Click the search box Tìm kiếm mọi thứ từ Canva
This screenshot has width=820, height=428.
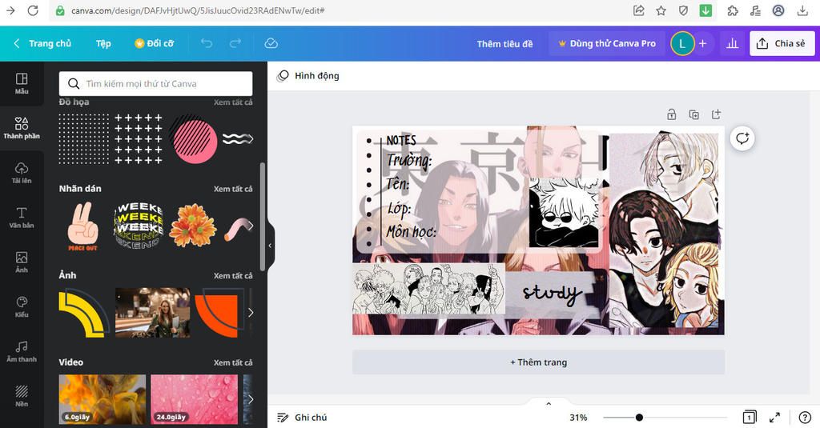[156, 84]
